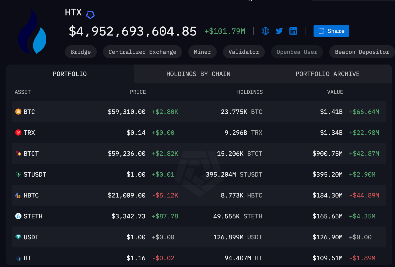Click the +$66.64M BTC change
Screen dimensions: 395x267
pos(364,112)
